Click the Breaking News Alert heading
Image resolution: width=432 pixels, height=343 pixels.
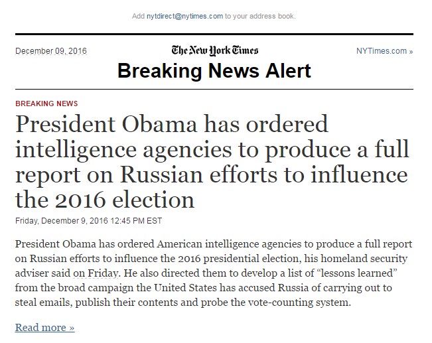214,70
